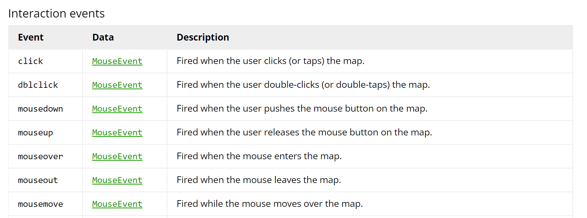Select the "dblclick" event name cell
587x218 pixels.
(x=38, y=85)
